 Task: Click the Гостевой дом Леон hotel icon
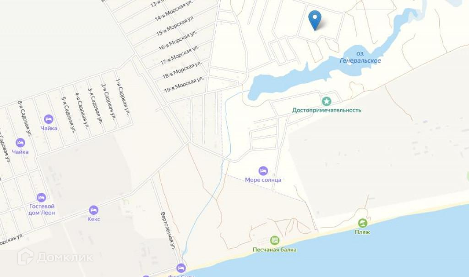coord(41,197)
